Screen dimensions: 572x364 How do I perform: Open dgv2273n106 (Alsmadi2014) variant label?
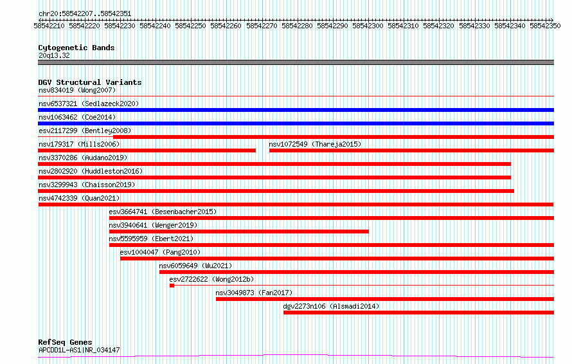tap(331, 306)
